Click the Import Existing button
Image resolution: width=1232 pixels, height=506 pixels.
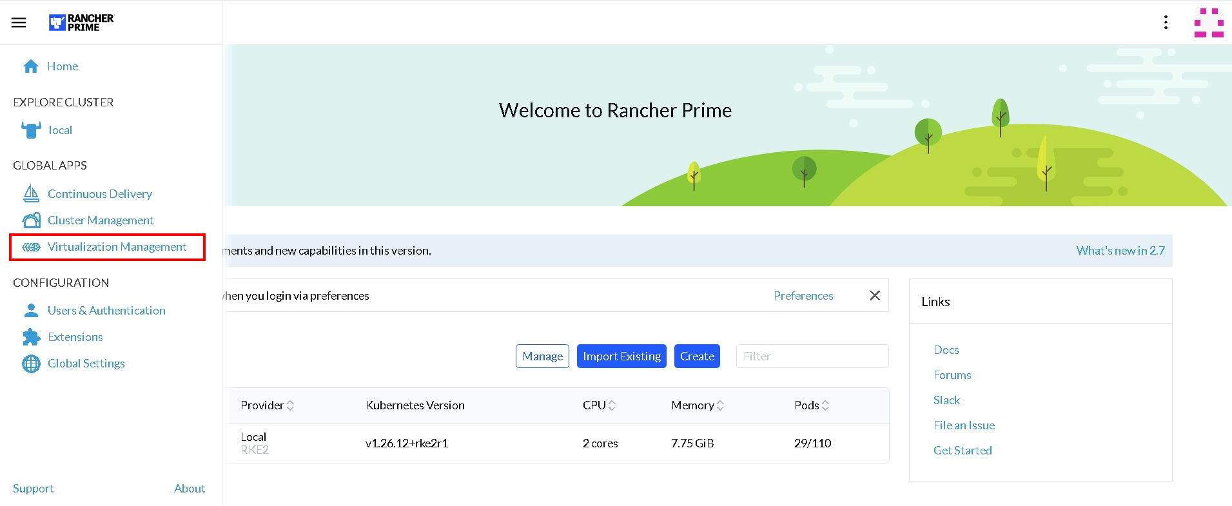pos(621,356)
